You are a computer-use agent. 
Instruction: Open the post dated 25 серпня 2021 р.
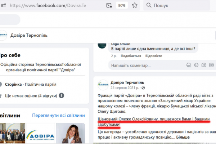125,88
